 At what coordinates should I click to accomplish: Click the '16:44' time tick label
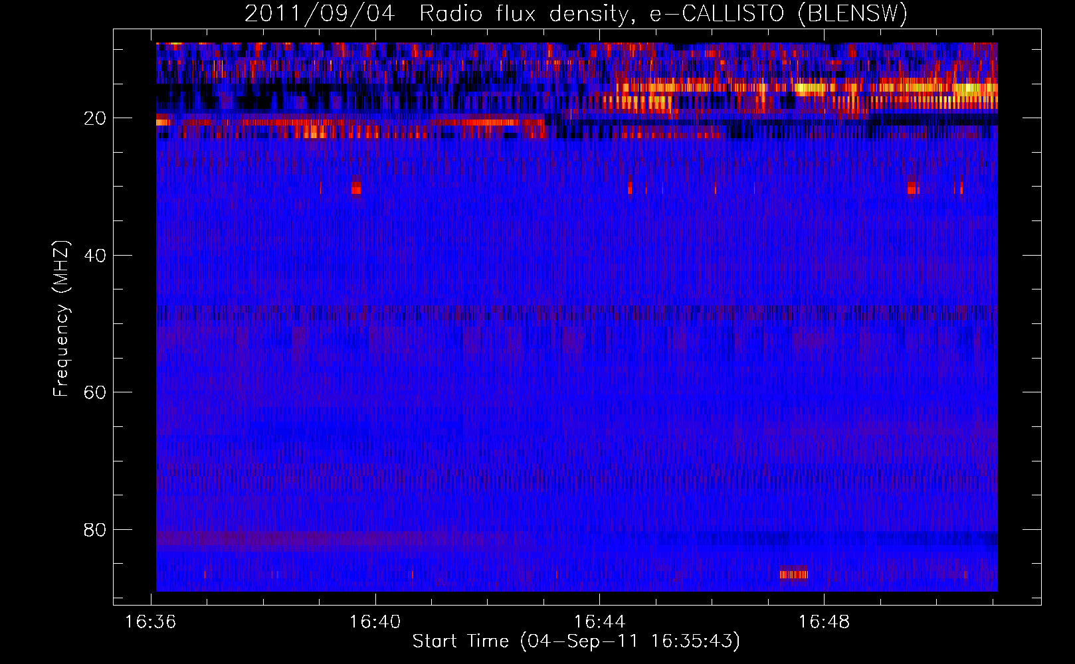[600, 622]
